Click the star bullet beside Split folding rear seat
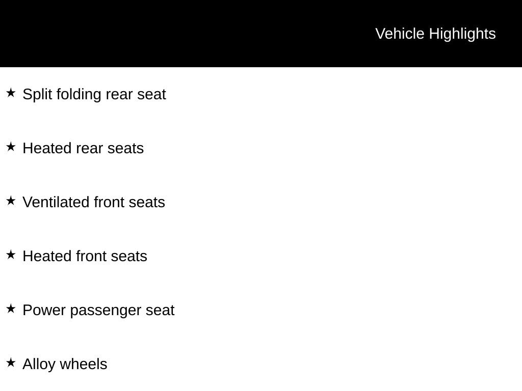Image resolution: width=522 pixels, height=391 pixels. click(11, 93)
